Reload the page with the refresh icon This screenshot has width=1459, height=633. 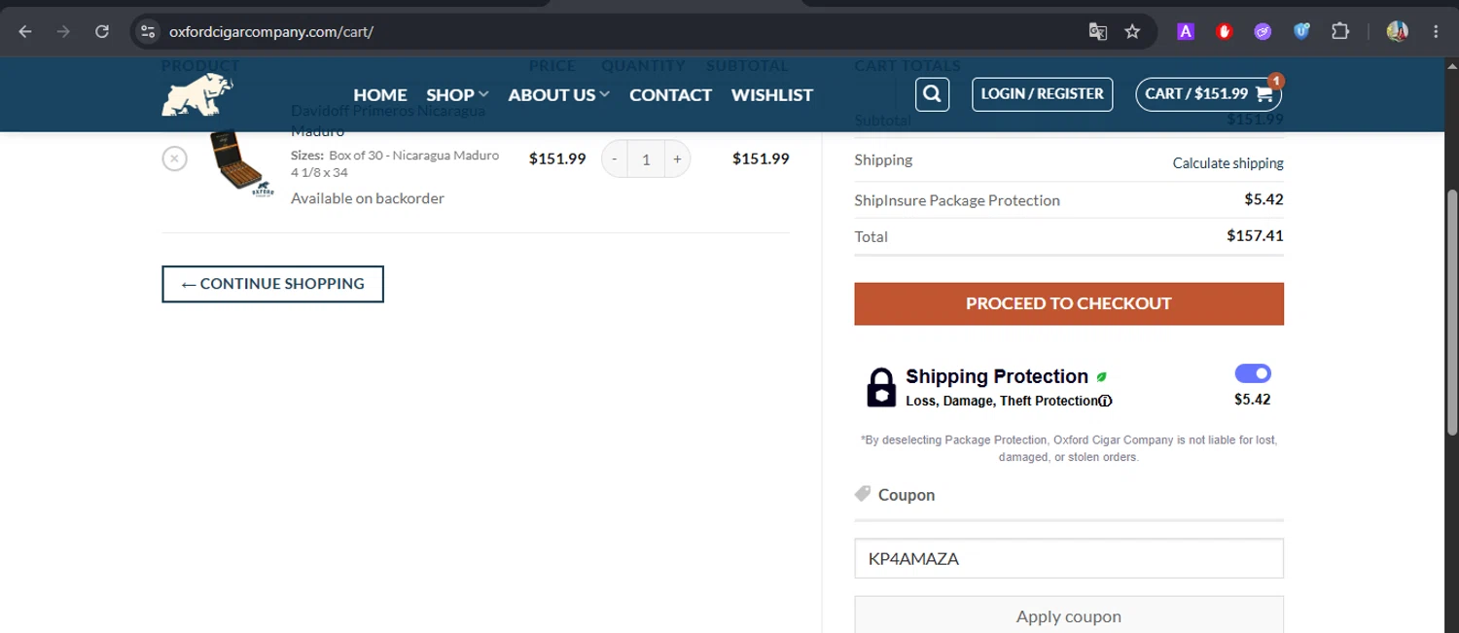click(x=102, y=31)
